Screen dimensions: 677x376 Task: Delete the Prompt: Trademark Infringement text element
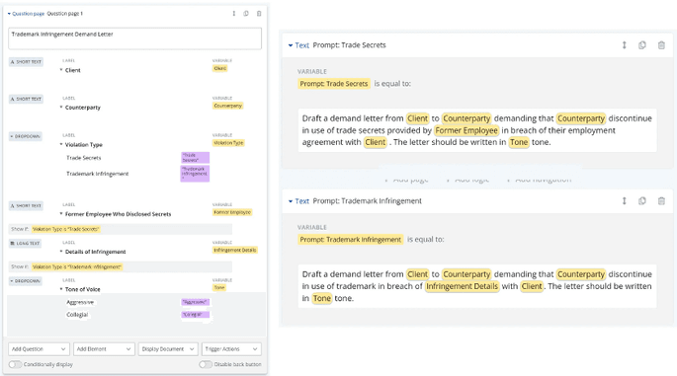[x=661, y=201]
